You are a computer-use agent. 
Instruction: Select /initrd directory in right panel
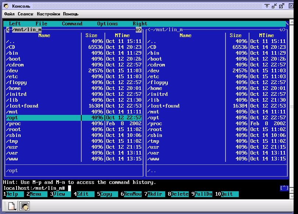click(x=217, y=94)
